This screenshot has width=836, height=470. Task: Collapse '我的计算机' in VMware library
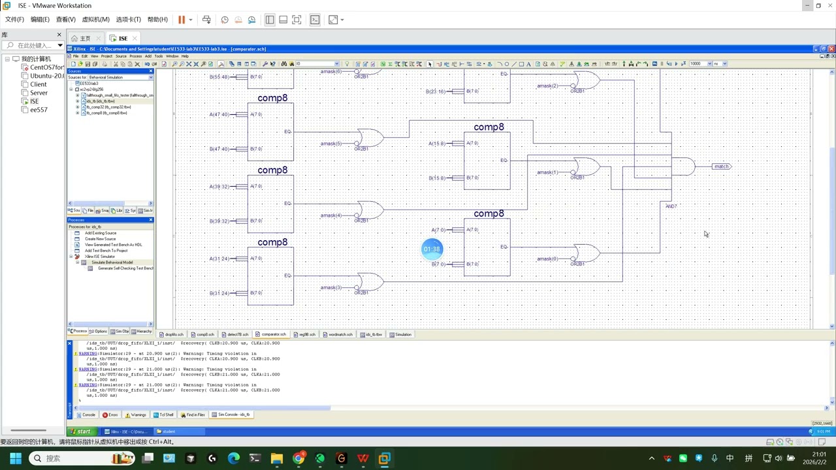coord(7,59)
